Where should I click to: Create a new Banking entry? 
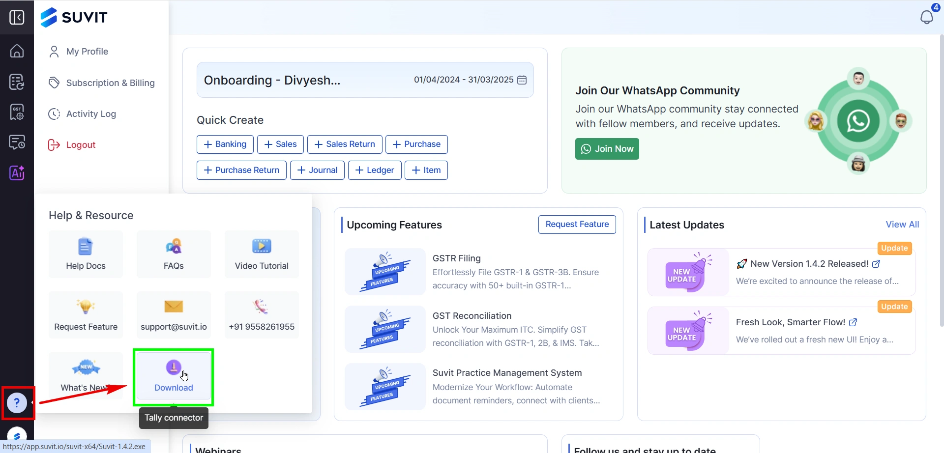tap(225, 144)
